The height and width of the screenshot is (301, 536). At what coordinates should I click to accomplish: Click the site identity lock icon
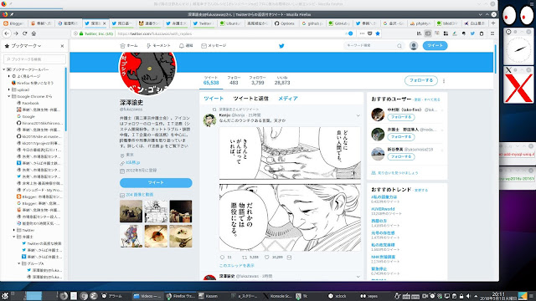pyautogui.click(x=81, y=33)
